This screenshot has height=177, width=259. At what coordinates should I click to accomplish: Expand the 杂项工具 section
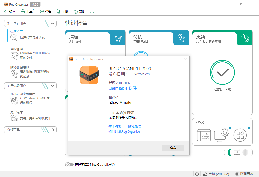tap(53, 130)
